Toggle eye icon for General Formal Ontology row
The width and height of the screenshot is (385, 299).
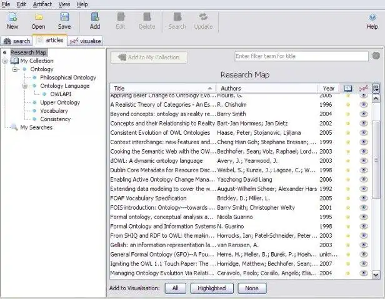coord(364,254)
